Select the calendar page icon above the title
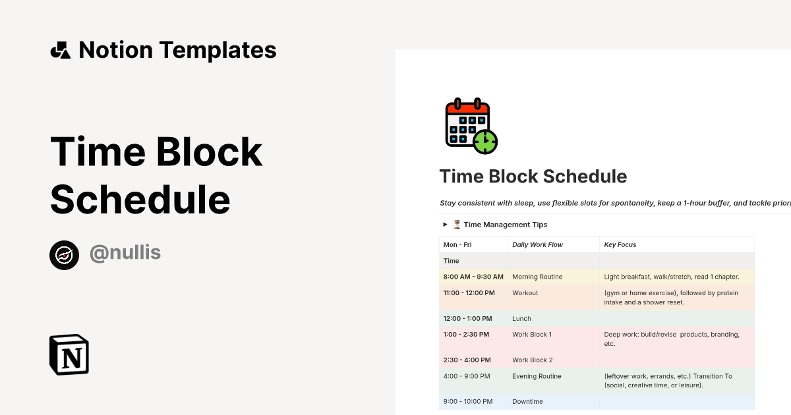791x415 pixels. tap(470, 125)
